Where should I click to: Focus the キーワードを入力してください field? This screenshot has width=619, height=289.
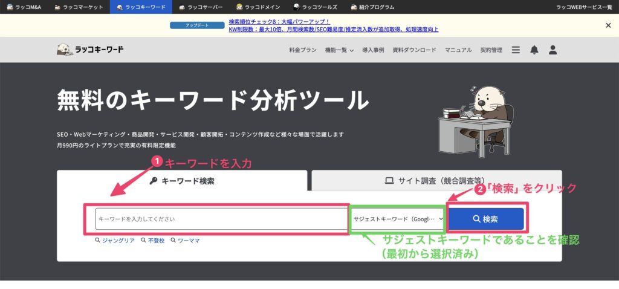[221, 219]
